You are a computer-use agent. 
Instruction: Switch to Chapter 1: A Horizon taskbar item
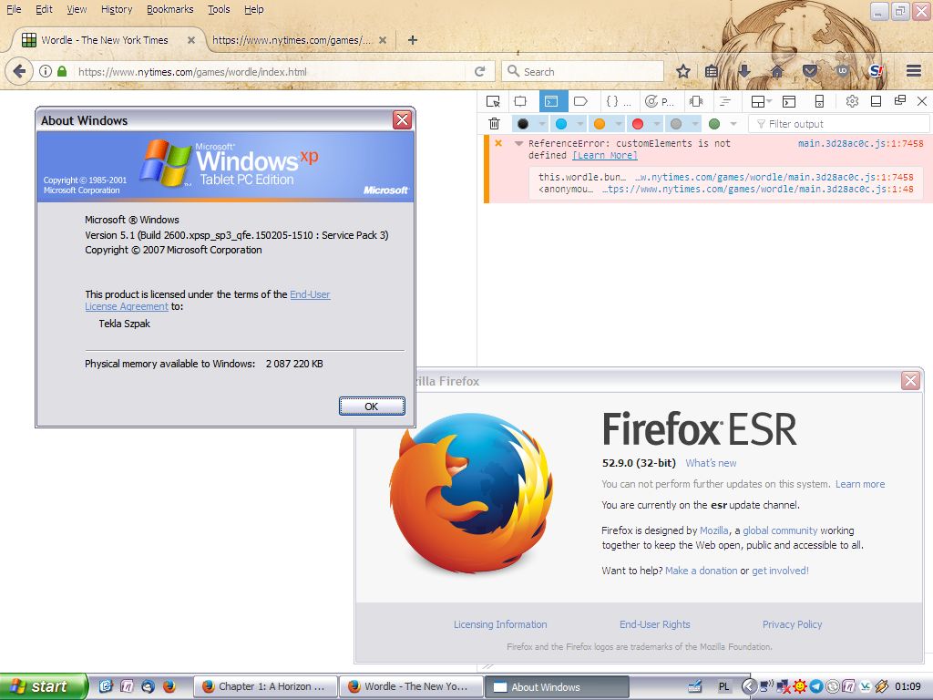click(x=265, y=686)
